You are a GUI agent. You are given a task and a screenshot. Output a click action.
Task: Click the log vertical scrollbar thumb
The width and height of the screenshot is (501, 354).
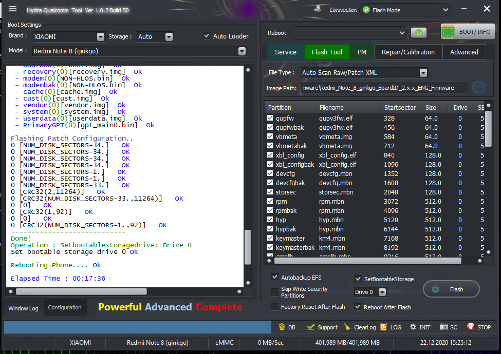[x=248, y=247]
